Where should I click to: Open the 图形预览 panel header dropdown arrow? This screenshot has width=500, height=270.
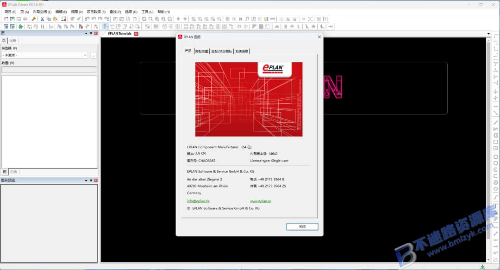[86, 180]
